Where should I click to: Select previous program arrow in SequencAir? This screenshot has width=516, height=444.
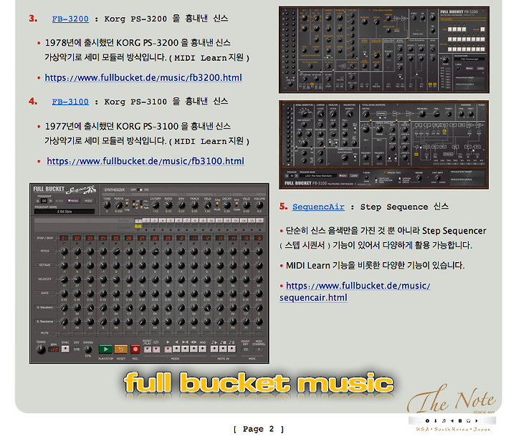[37, 201]
